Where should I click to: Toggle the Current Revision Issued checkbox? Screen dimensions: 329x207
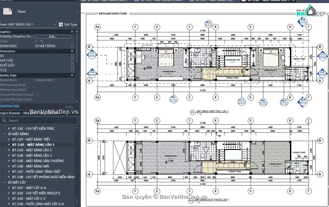click(37, 95)
